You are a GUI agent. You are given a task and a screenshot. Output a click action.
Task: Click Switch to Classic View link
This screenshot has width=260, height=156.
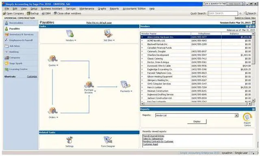point(245,18)
